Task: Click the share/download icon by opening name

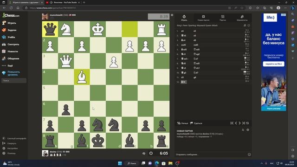Action: (245, 26)
